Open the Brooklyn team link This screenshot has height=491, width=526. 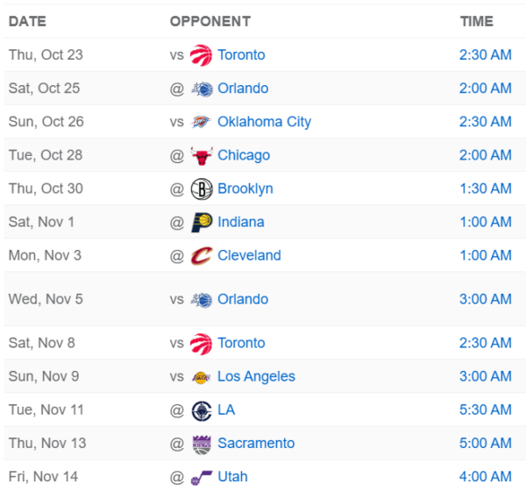click(245, 189)
